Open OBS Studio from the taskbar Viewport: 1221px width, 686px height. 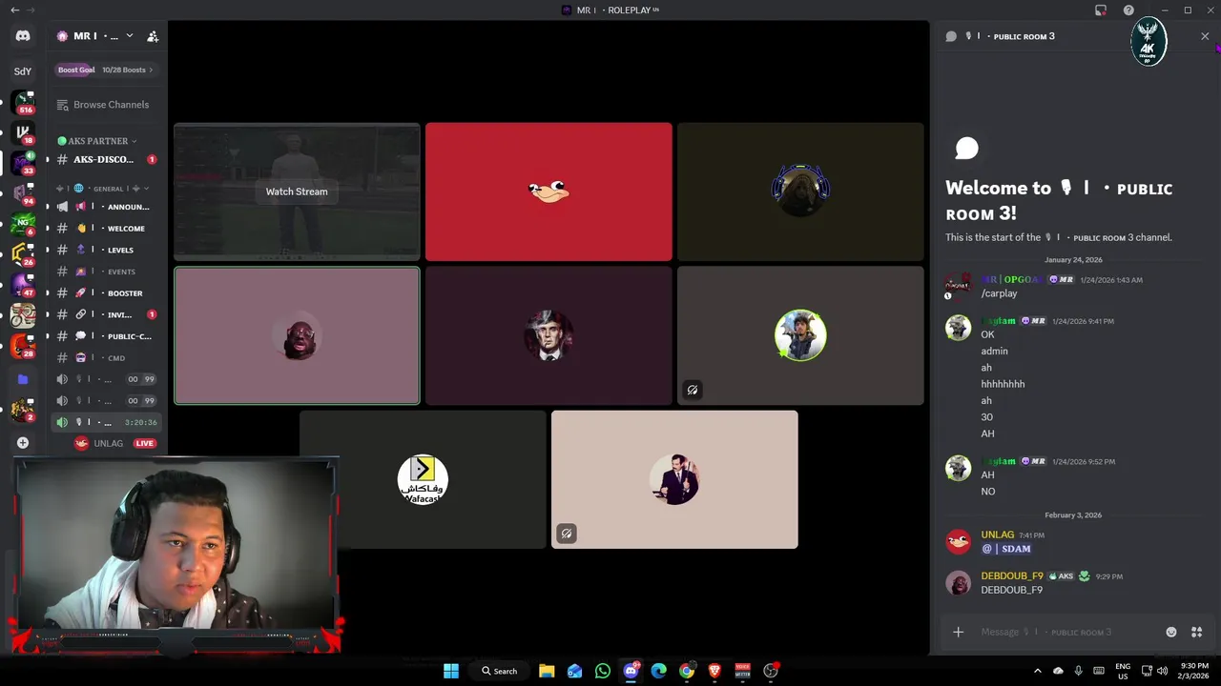(x=771, y=671)
